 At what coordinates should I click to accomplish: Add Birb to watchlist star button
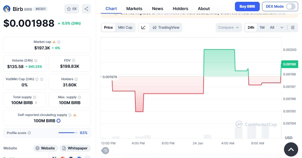(72, 9)
